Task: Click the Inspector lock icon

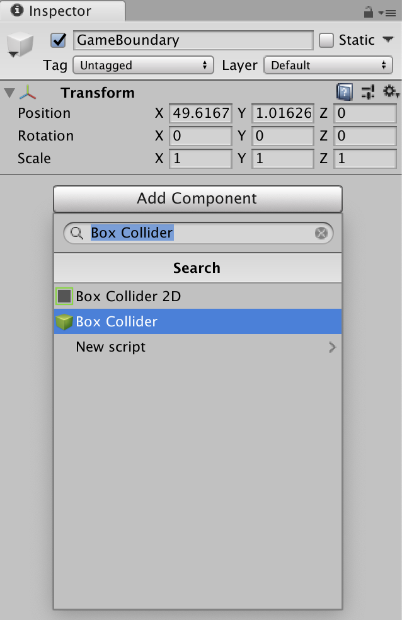Action: pyautogui.click(x=369, y=12)
